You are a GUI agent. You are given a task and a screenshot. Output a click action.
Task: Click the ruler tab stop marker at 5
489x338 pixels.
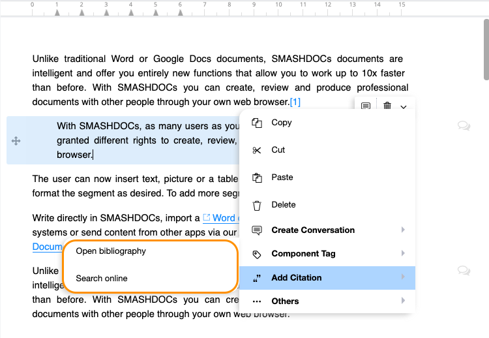156,13
